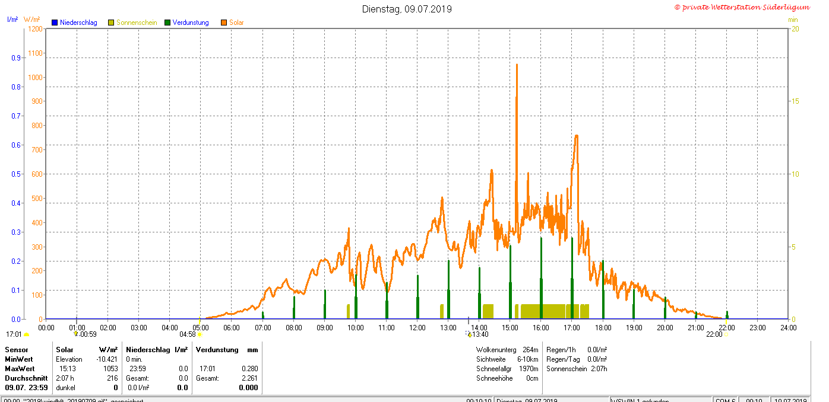Click the solar max value 1053
The height and width of the screenshot is (402, 829).
click(111, 369)
